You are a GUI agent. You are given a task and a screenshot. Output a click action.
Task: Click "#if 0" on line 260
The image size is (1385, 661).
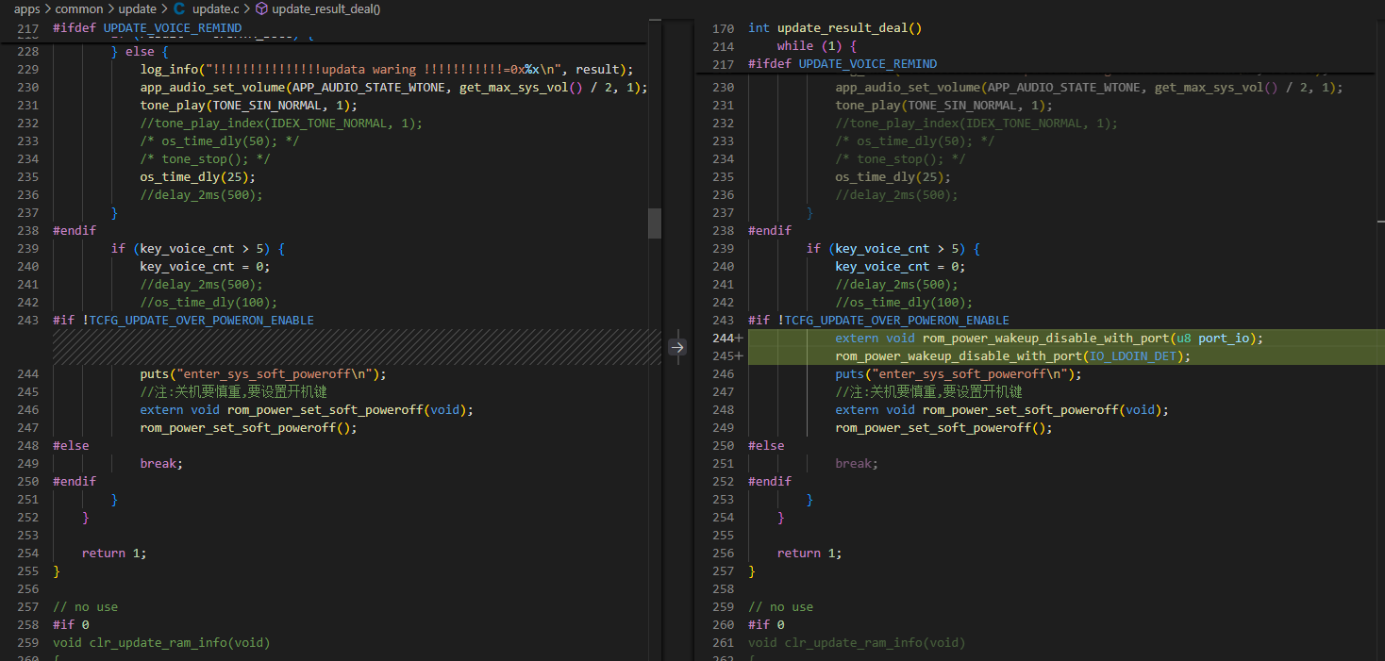(766, 624)
